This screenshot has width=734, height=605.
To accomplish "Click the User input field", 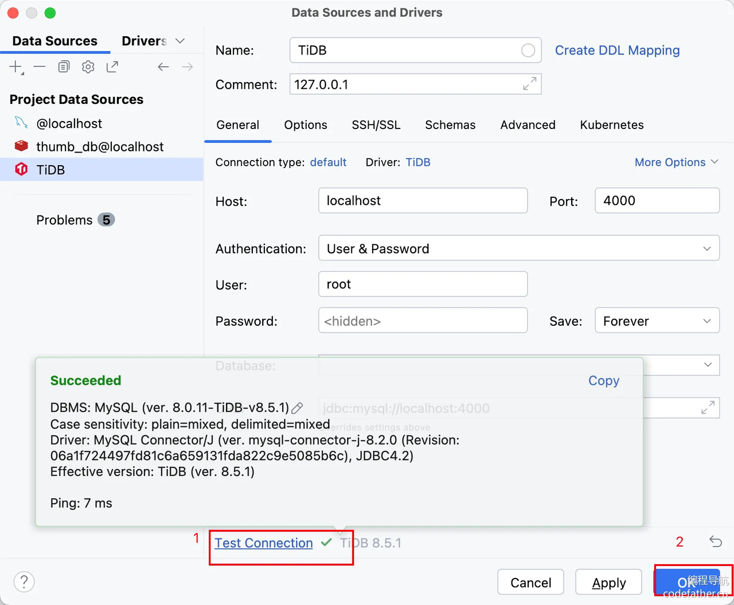I will (x=423, y=284).
